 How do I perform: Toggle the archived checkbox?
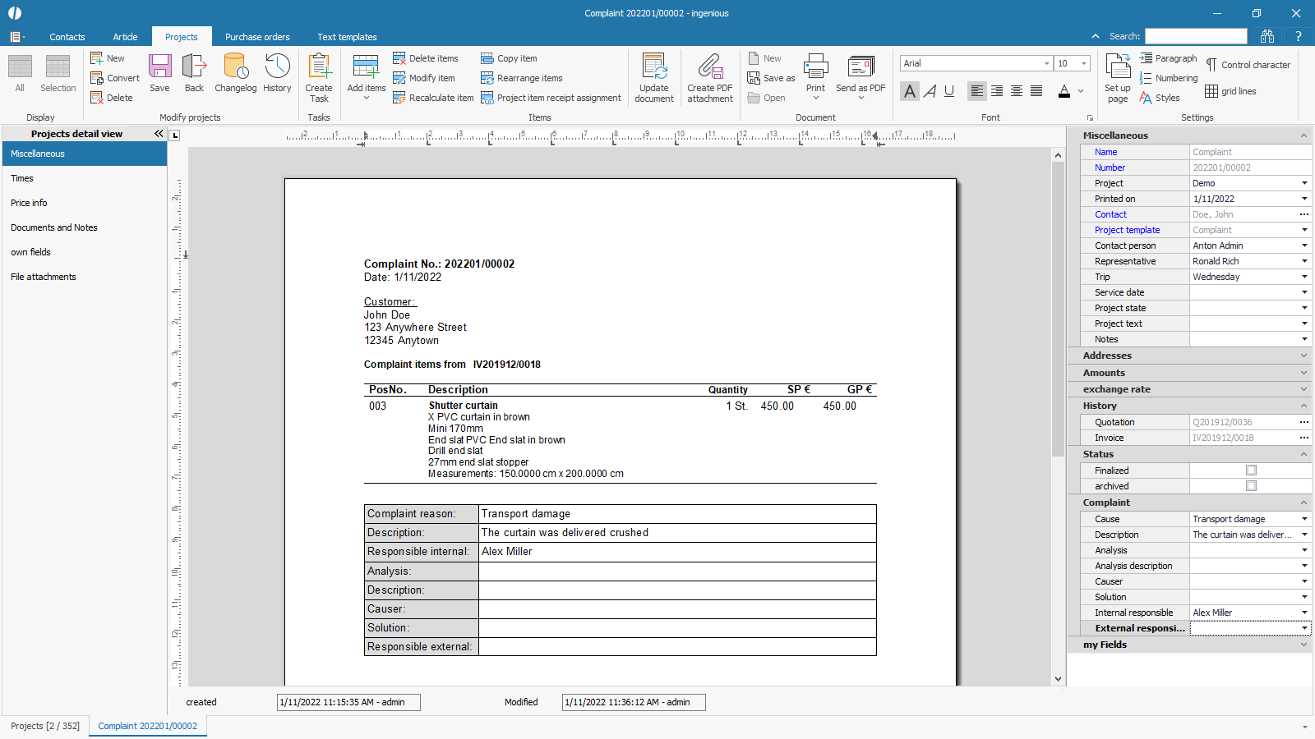1251,486
